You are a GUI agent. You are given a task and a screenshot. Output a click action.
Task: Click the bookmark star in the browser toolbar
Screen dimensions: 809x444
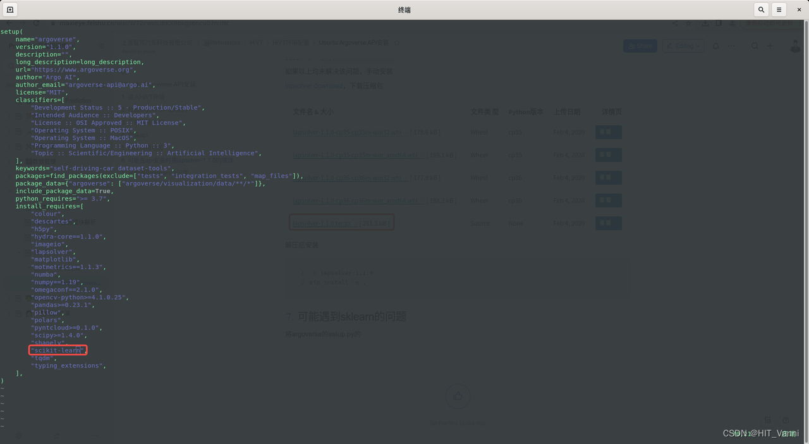pos(688,23)
